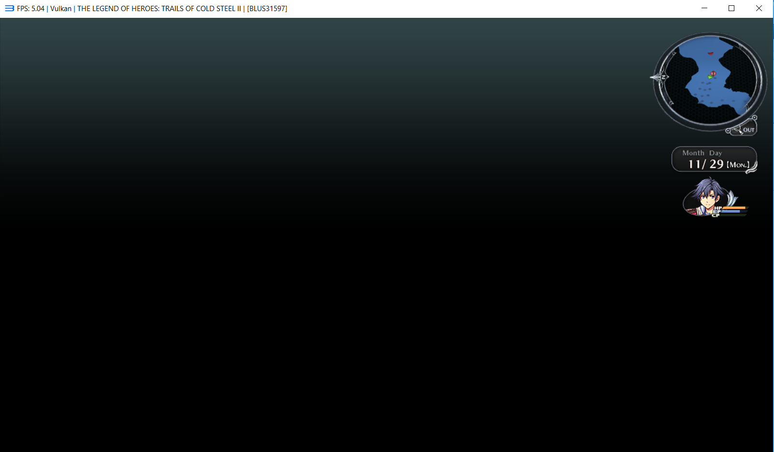Close the RPCS3 game window
Screen dimensions: 774x452
click(759, 8)
